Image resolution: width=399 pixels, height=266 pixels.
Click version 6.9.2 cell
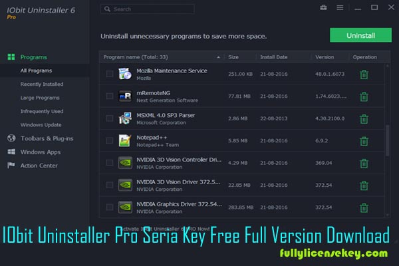tap(322, 141)
